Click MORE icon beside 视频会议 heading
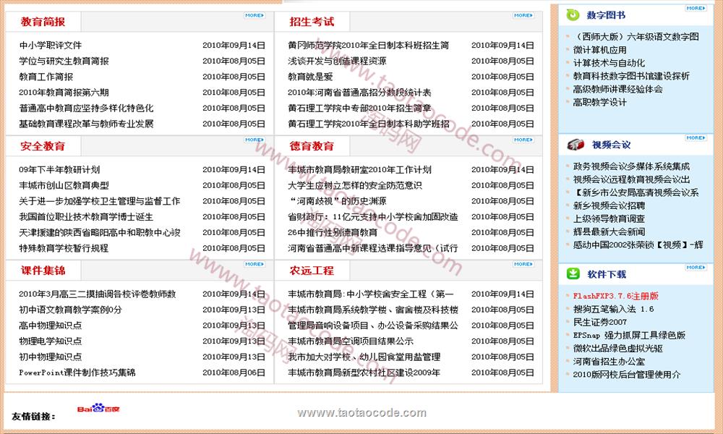This screenshot has width=723, height=434. (696, 137)
